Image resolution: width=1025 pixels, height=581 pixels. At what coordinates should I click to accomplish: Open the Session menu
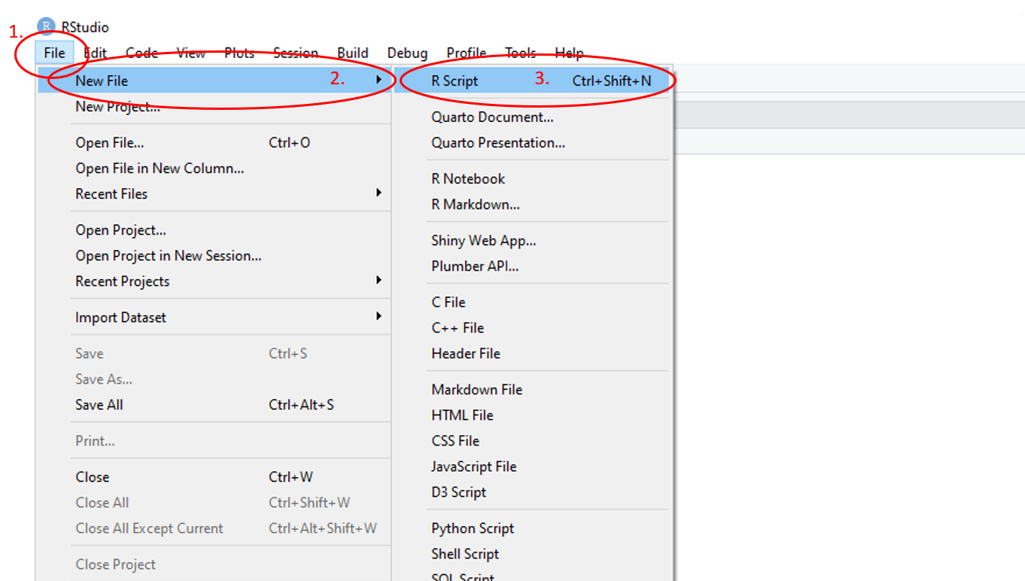[x=296, y=53]
